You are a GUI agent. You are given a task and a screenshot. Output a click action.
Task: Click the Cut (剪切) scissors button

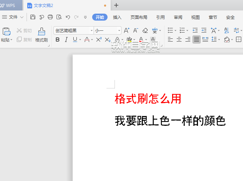pyautogui.click(x=24, y=30)
